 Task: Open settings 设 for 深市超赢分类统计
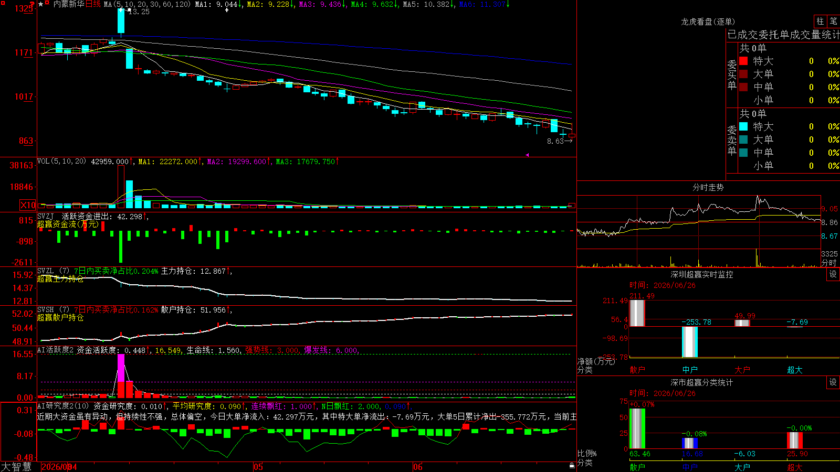833,382
